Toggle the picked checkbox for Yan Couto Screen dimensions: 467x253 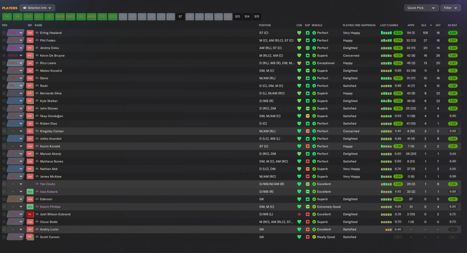tap(4, 184)
